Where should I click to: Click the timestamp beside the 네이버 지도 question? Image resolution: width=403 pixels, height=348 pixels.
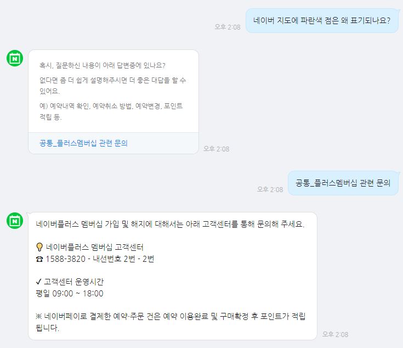228,27
